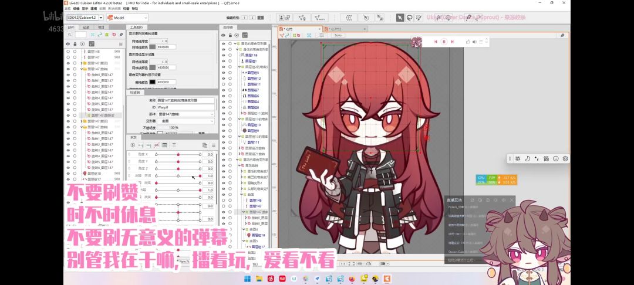Show hidden 图层组11 in deformer panel
The image size is (634, 285).
click(x=223, y=84)
